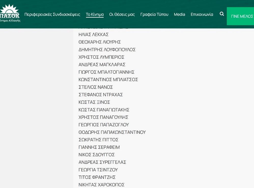Image resolution: width=254 pixels, height=188 pixels.
Task: Click on ΔΗΜΗΤΡΗΣ ΛΟΥΦΟΠΟΥΛΟΣ in the list
Action: pos(107,50)
